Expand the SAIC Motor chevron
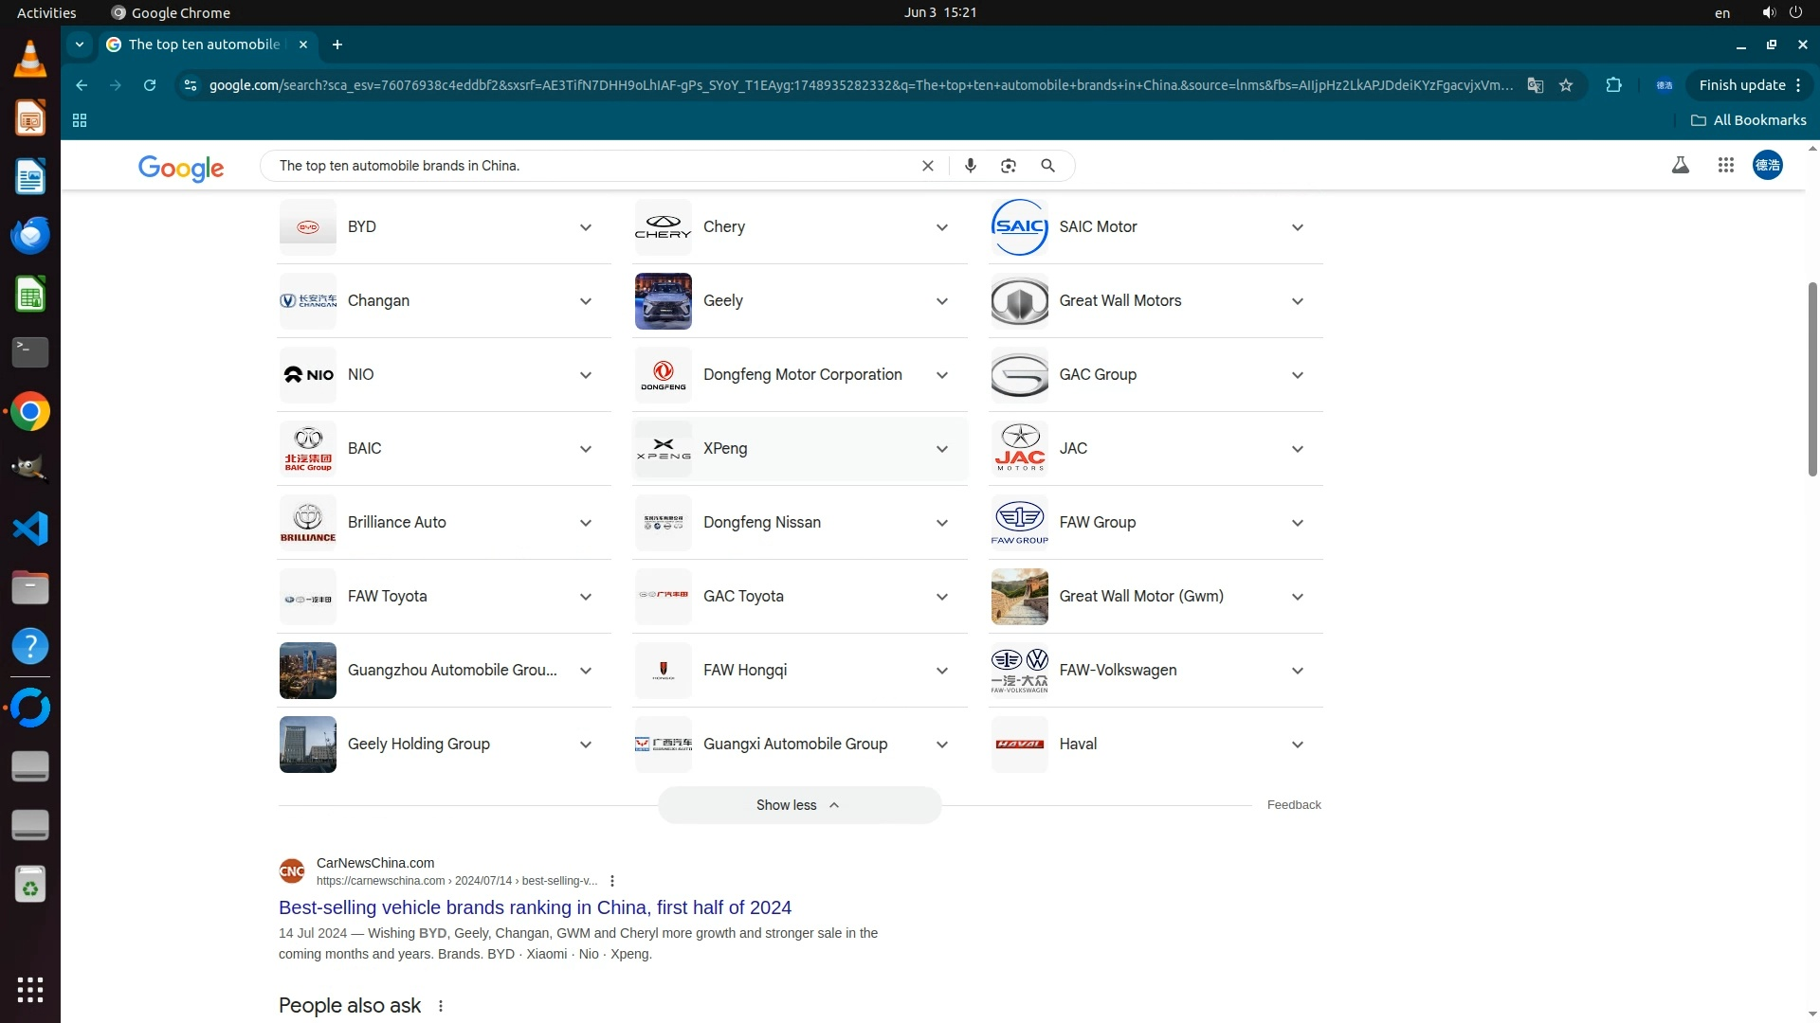Viewport: 1820px width, 1023px height. click(x=1297, y=227)
